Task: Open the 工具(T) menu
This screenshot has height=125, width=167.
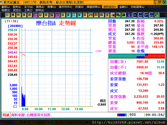Action: coord(28,10)
